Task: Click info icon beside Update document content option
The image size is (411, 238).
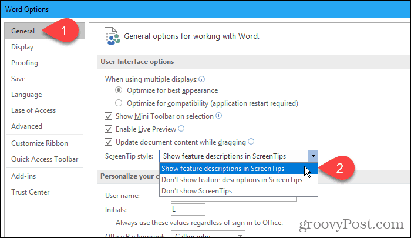Action: 251,142
